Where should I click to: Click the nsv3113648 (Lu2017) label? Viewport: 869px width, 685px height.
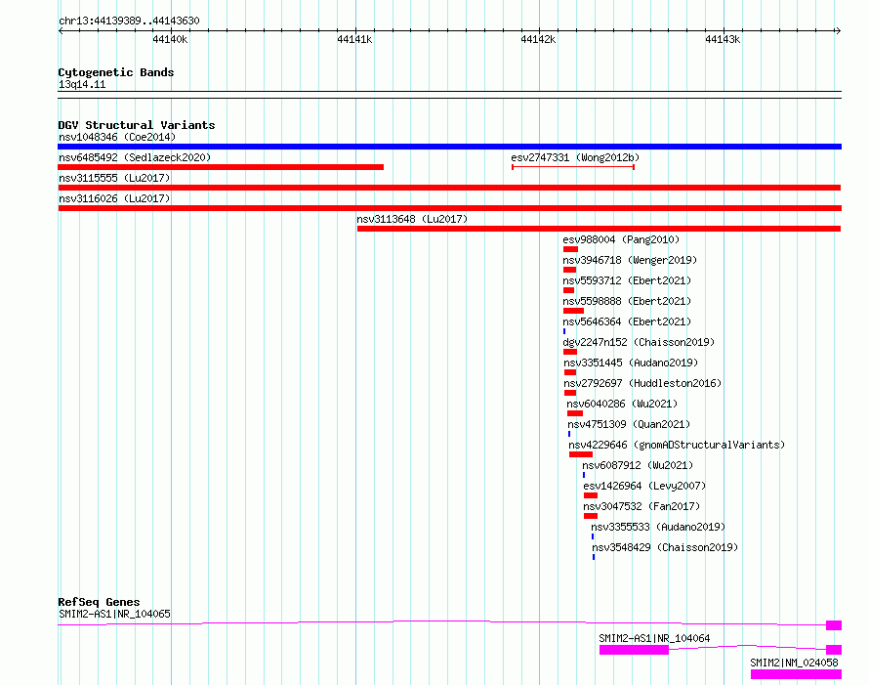[412, 219]
